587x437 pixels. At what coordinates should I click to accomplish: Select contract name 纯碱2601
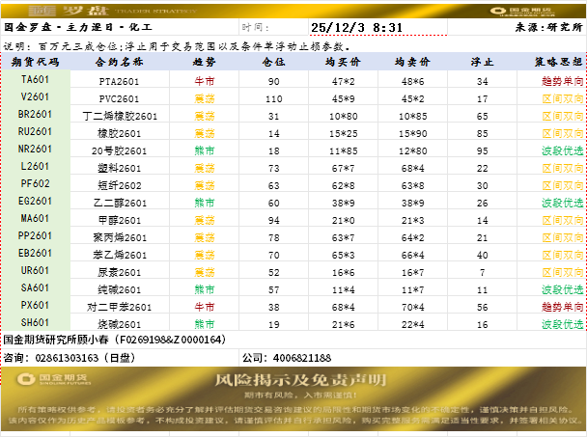(x=119, y=289)
